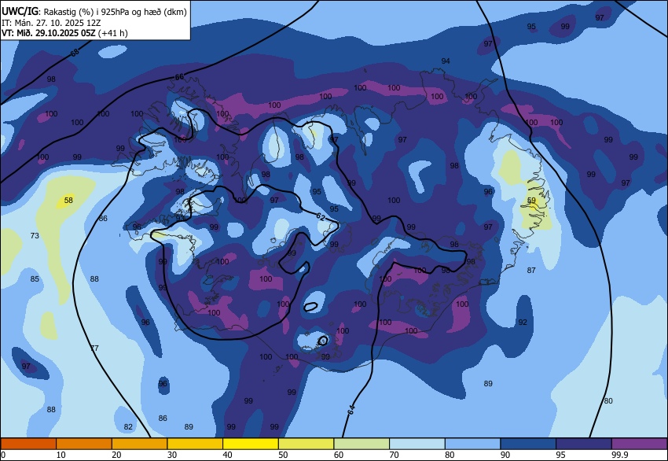Click the '82' humidity value on the map
Viewport: 668px width, 461px height.
coord(128,426)
